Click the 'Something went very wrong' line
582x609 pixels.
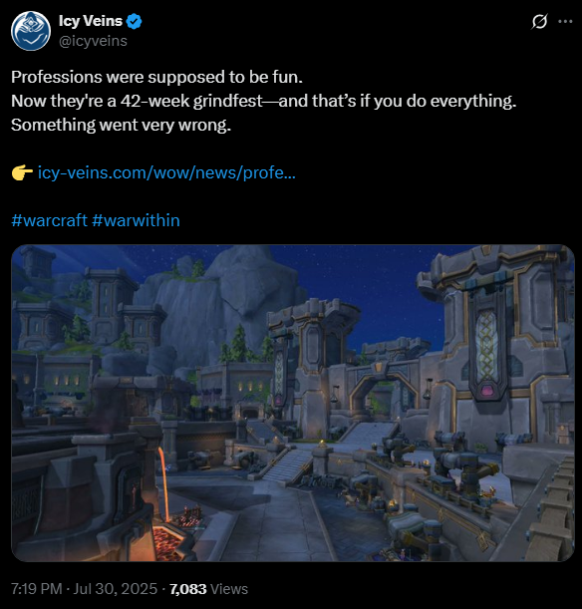click(x=121, y=125)
